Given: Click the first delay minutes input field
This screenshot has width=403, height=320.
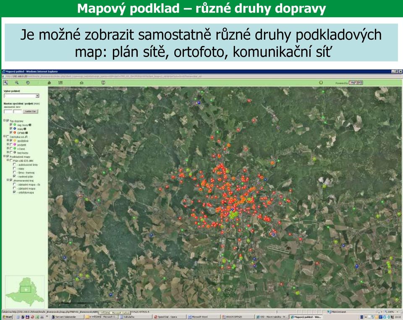Looking at the screenshot, I should click(8, 111).
